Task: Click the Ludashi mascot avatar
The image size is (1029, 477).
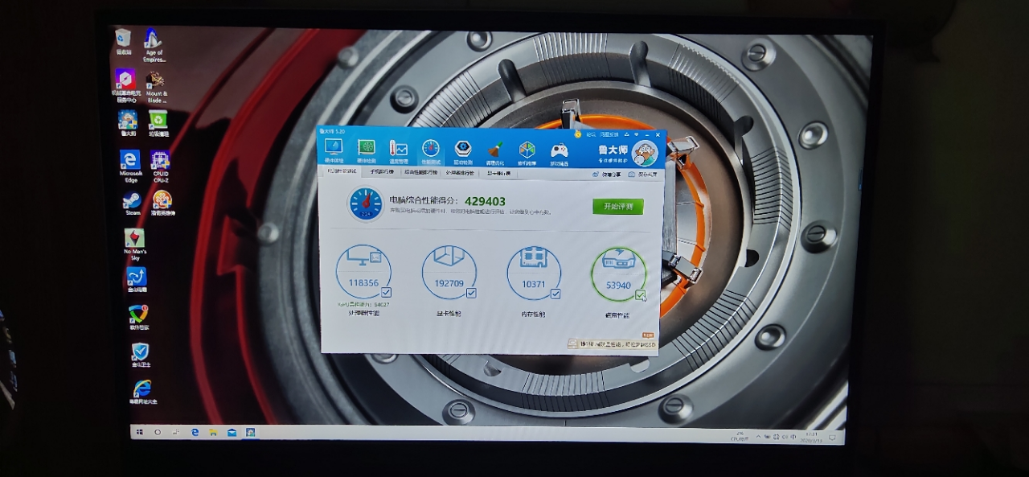Action: [645, 152]
